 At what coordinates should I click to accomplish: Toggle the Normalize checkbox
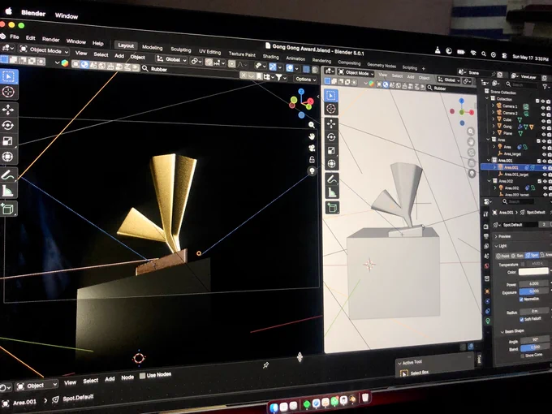[521, 300]
